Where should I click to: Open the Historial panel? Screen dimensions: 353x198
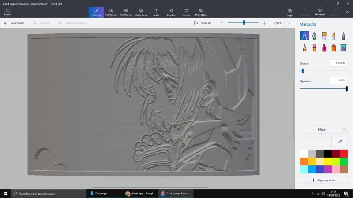[319, 12]
